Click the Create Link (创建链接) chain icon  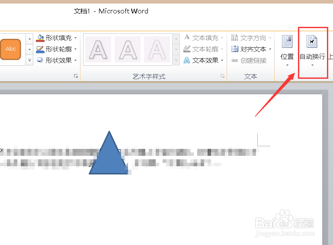pyautogui.click(x=234, y=61)
